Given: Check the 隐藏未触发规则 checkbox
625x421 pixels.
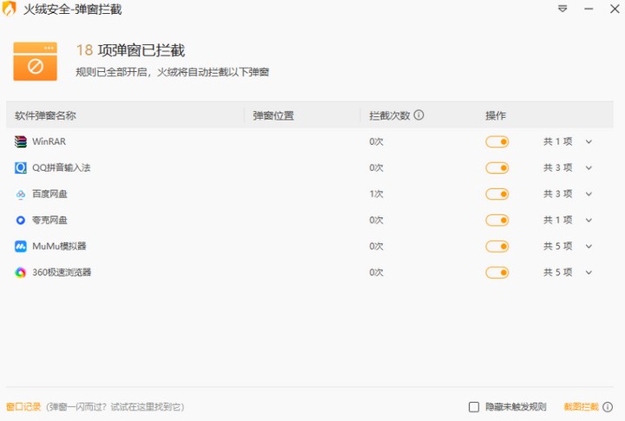Looking at the screenshot, I should 474,407.
